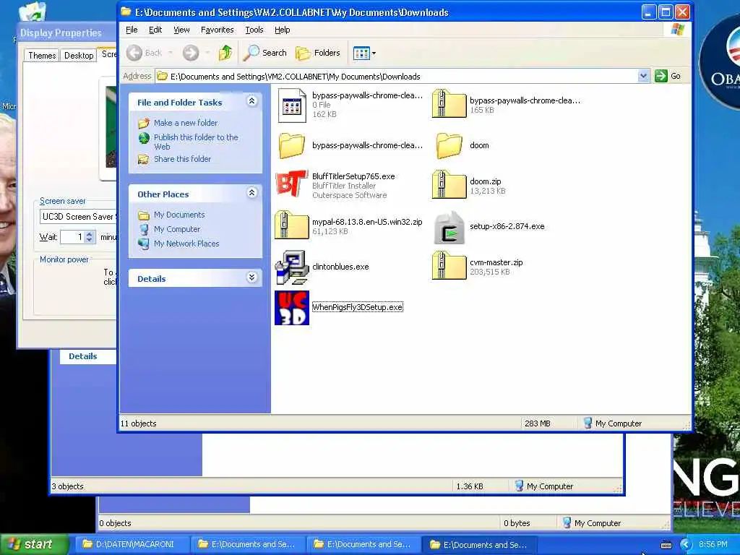The width and height of the screenshot is (740, 555).
Task: Click the clintonblues.exe file name
Action: (x=341, y=267)
